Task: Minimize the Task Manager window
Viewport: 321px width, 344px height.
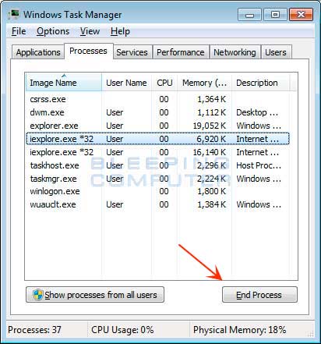Action: tap(249, 14)
